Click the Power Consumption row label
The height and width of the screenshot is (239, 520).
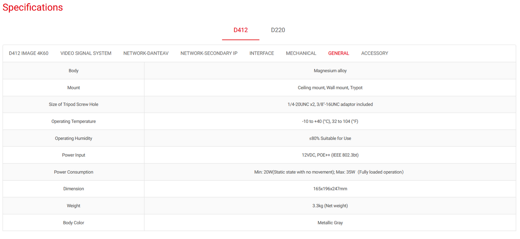coord(73,172)
